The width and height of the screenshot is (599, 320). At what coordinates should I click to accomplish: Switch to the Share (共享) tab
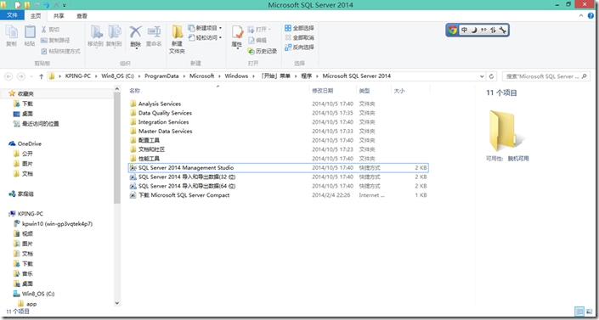tap(59, 15)
